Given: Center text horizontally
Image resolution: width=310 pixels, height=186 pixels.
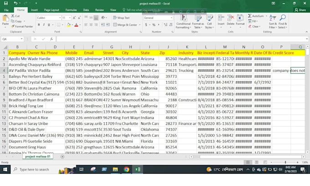Looking at the screenshot, I should pos(91,25).
